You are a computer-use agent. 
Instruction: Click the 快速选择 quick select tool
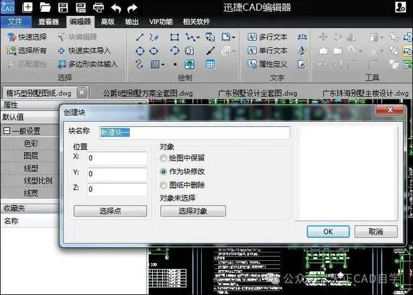[x=27, y=37]
